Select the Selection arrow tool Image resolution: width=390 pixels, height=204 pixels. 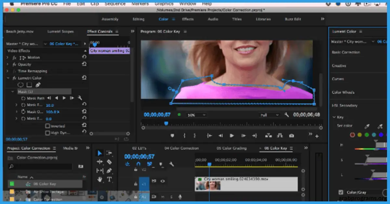100,153
